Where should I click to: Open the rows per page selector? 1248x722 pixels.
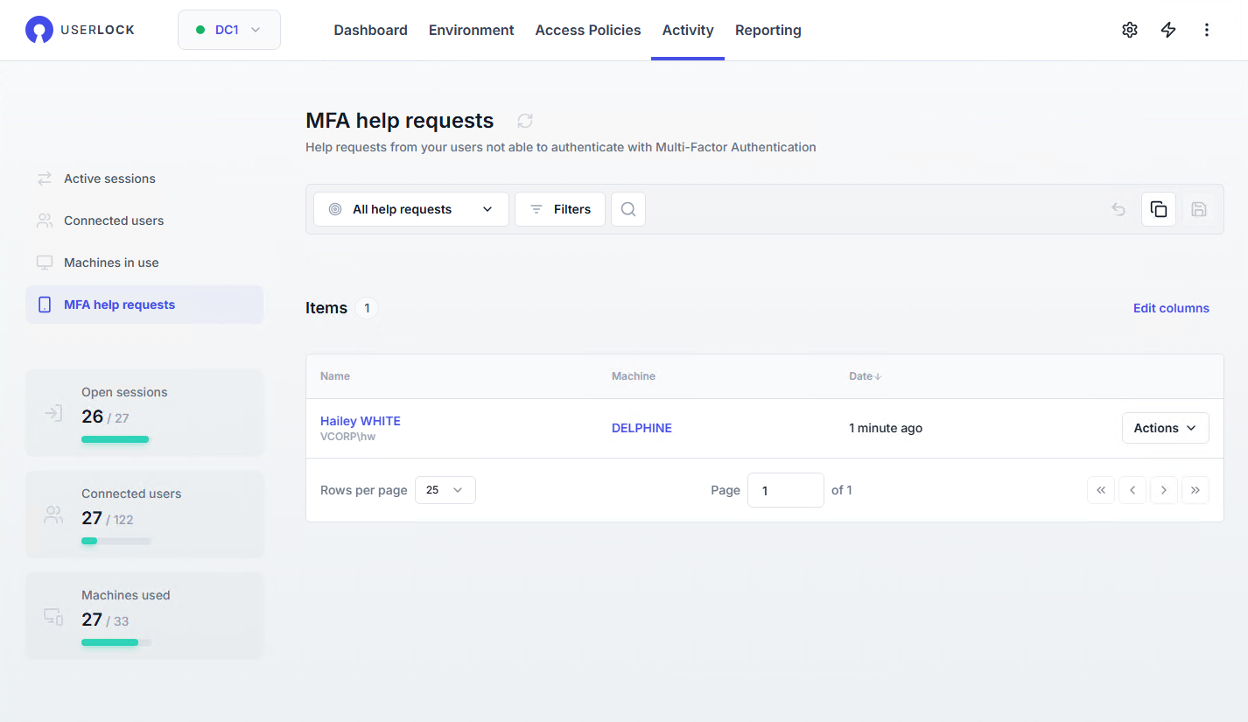pos(445,490)
